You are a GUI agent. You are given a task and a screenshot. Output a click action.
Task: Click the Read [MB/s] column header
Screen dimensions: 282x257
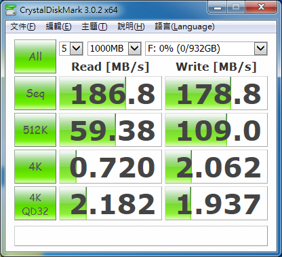(110, 67)
